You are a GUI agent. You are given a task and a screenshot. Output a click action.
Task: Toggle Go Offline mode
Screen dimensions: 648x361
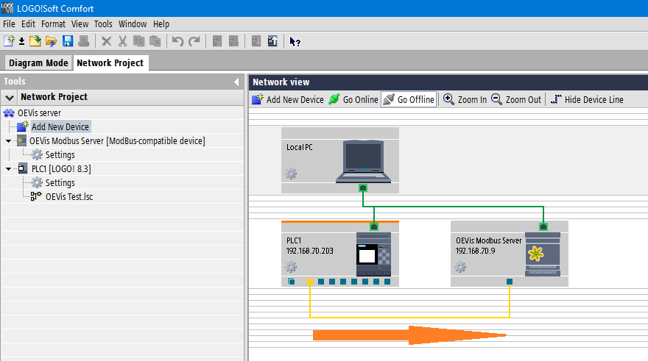coord(409,99)
